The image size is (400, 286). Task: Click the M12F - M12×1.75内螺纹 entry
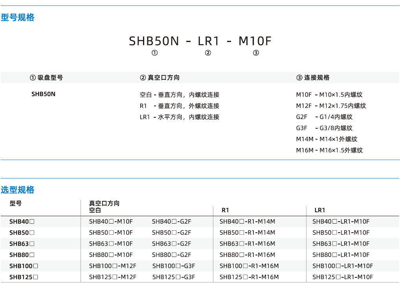[x=331, y=106]
